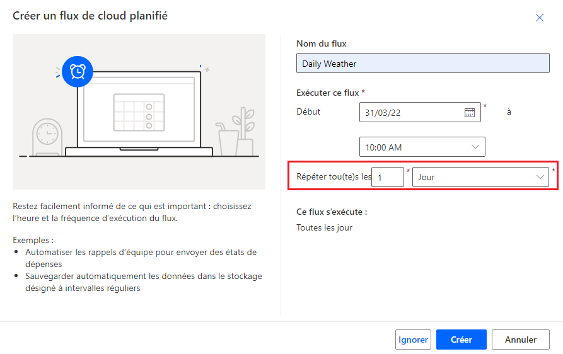Open the calendar date picker icon

click(x=469, y=112)
